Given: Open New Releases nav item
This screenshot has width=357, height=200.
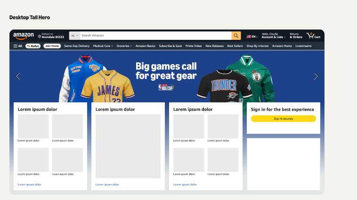Looking at the screenshot, I should pos(214,46).
